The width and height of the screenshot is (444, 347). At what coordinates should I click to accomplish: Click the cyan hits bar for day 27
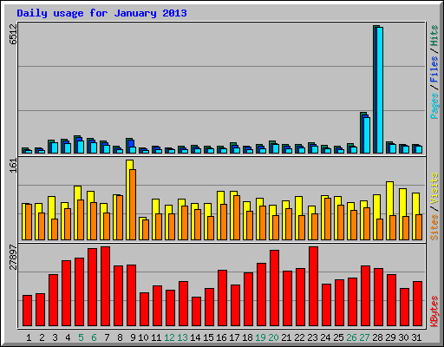(x=367, y=135)
